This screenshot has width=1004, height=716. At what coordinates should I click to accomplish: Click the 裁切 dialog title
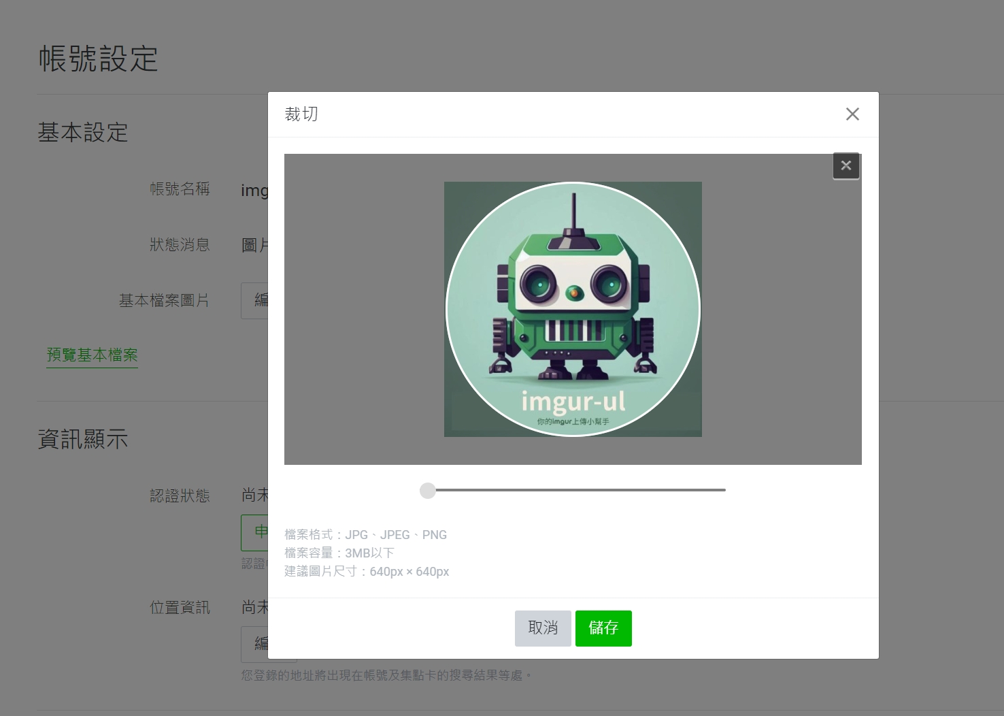[301, 114]
